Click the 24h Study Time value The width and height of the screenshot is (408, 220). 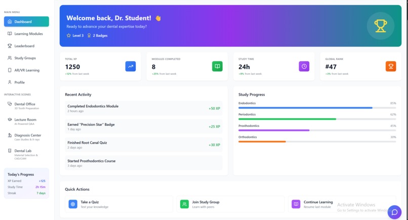(x=244, y=67)
